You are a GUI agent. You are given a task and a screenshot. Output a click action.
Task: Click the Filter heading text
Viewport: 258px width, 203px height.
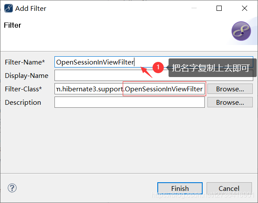coord(13,25)
